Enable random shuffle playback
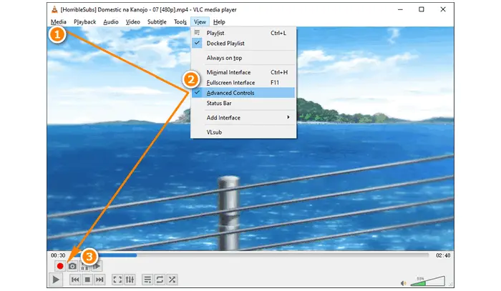 click(x=172, y=280)
